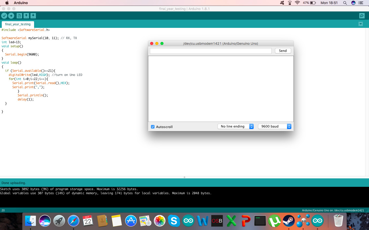Upload the sketch using the arrow icon
The width and height of the screenshot is (369, 230).
(11, 16)
